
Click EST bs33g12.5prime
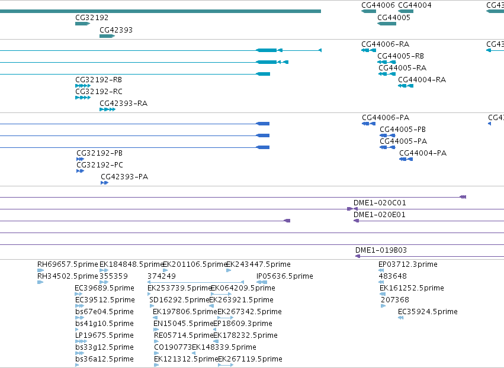pos(104,347)
